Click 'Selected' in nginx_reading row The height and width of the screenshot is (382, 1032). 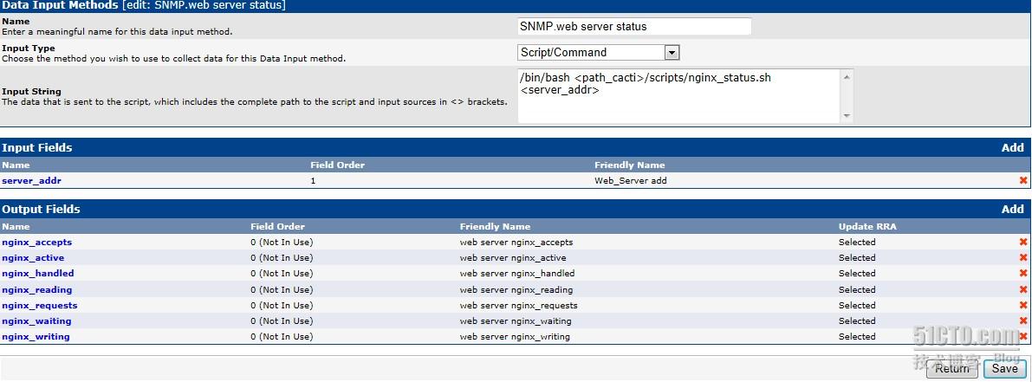click(857, 289)
